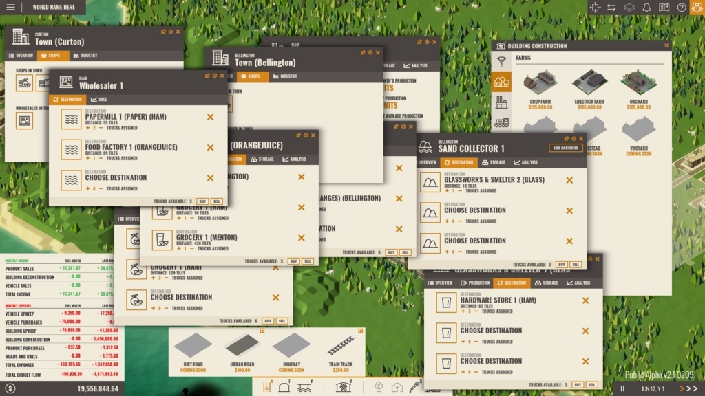Open the map layers overlay icon
Image resolution: width=705 pixels, height=396 pixels.
coord(629,7)
